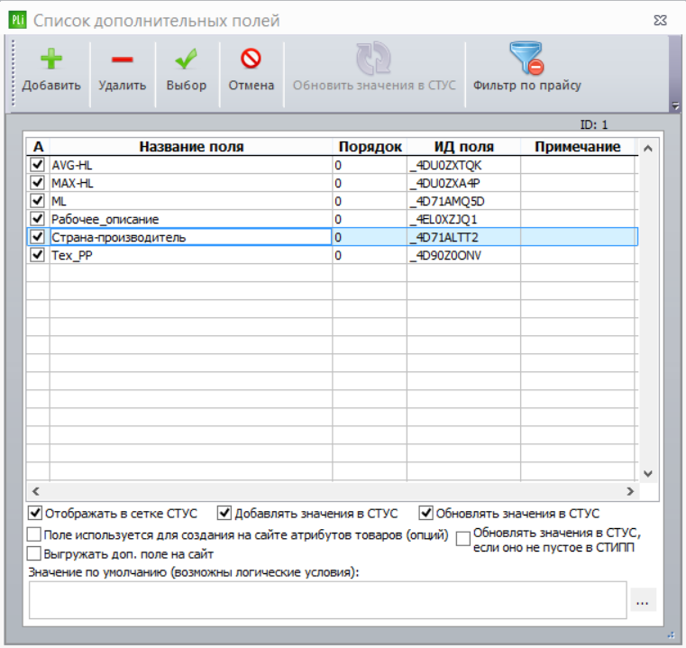This screenshot has height=648, width=686.
Task: Uncheck Добавлять значения в СТУС
Action: click(224, 513)
